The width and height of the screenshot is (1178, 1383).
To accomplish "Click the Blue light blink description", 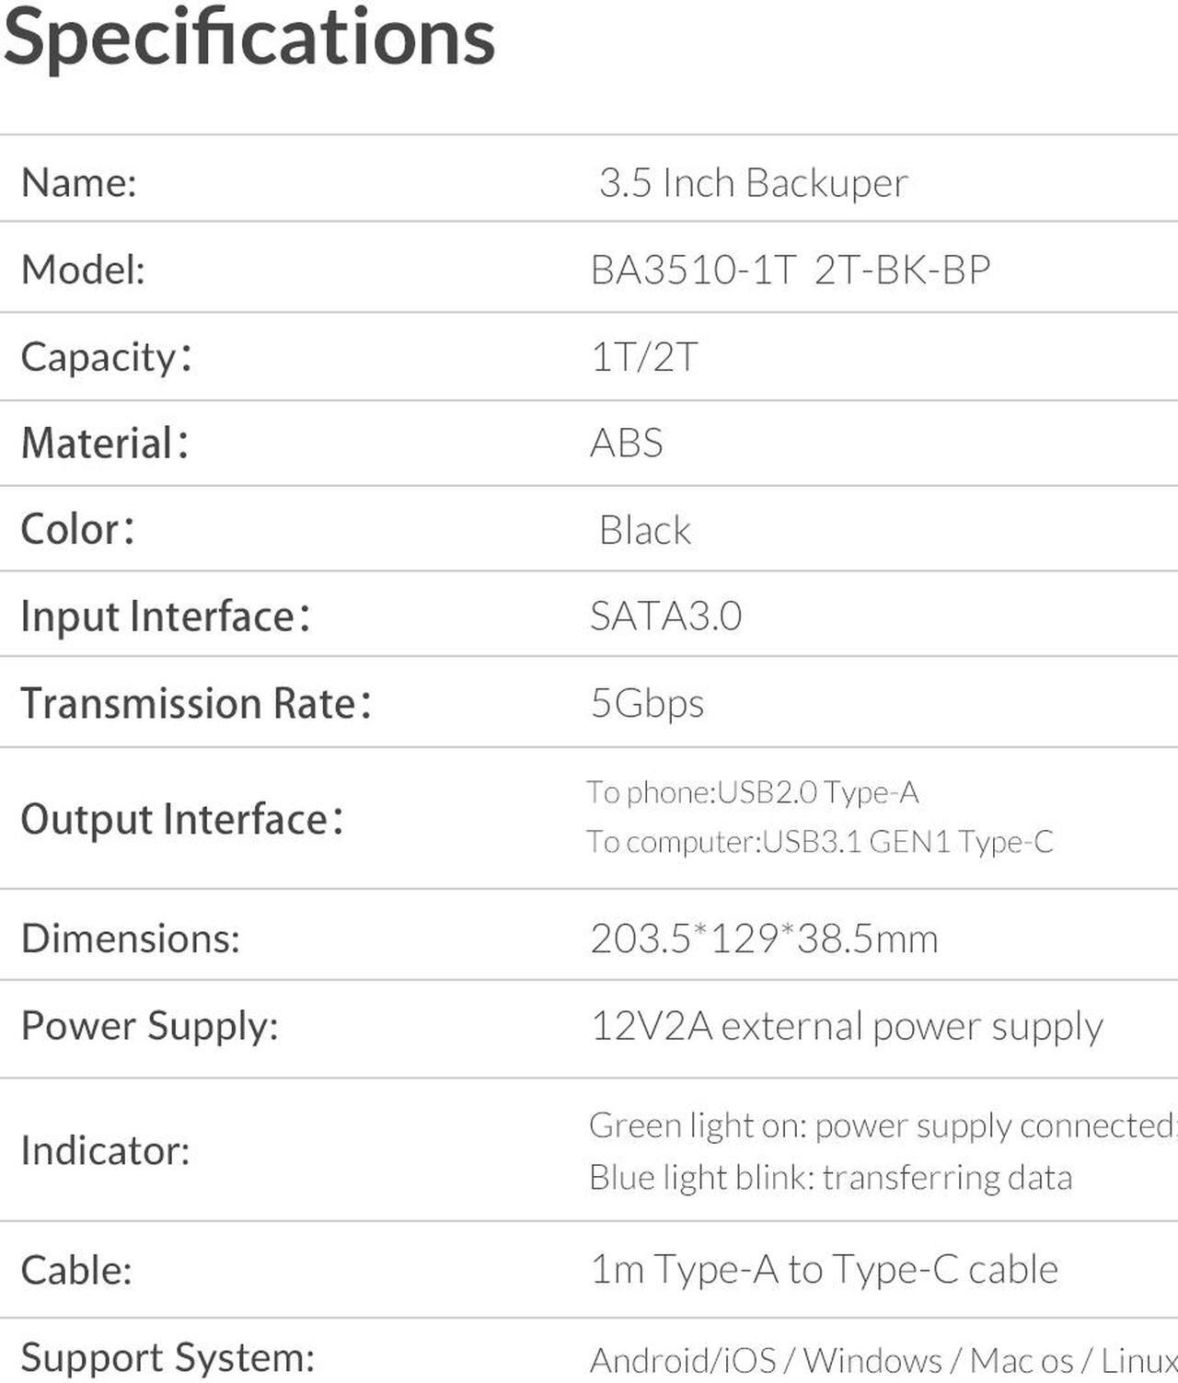I will pos(831,1177).
